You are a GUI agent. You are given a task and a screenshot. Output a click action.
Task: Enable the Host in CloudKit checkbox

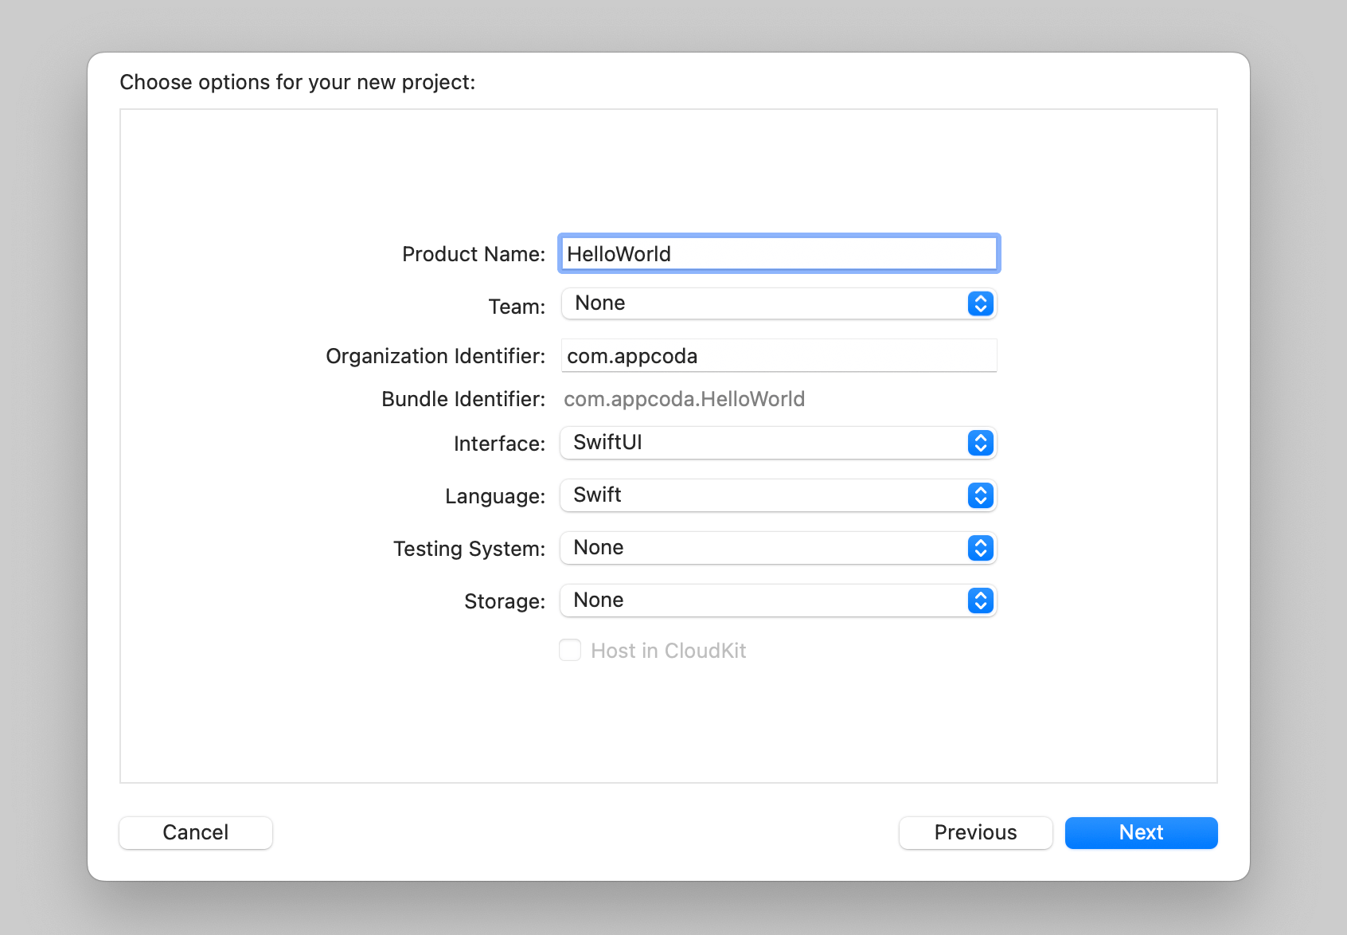click(570, 651)
